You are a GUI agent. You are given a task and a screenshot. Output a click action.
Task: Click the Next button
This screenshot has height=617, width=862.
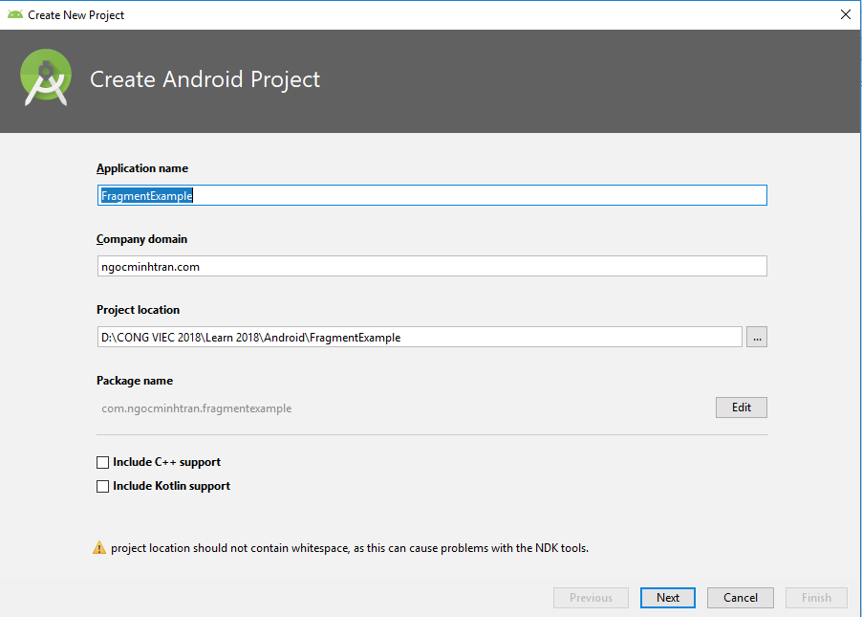[667, 598]
